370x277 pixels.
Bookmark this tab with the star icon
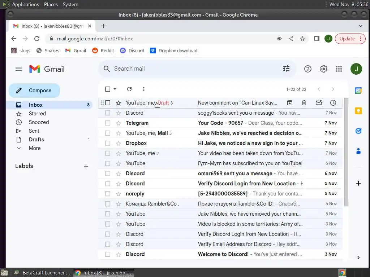(x=302, y=39)
